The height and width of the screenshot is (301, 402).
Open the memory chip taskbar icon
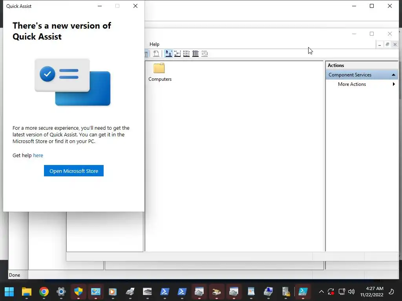pyautogui.click(x=148, y=292)
